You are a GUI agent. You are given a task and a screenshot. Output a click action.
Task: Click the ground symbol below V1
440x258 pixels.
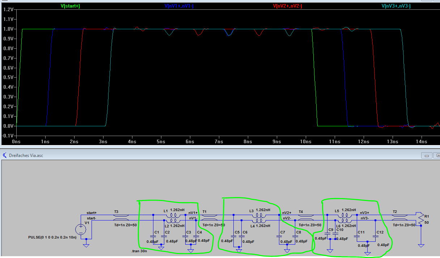point(86,245)
